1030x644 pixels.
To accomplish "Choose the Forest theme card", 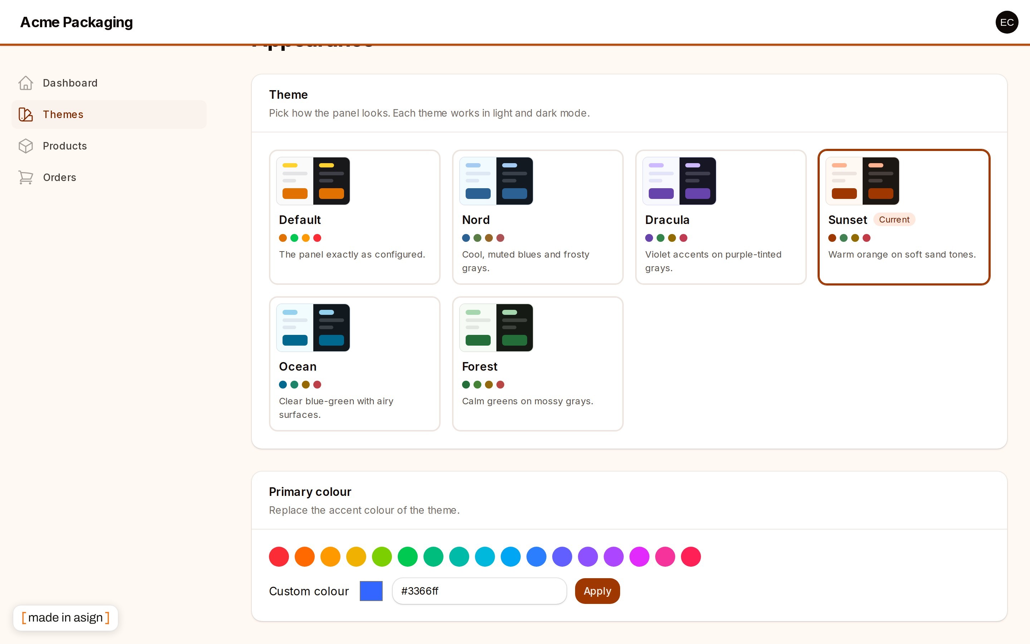I will coord(538,364).
